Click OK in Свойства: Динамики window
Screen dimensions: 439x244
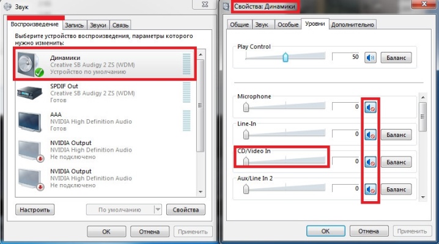[x=326, y=231]
